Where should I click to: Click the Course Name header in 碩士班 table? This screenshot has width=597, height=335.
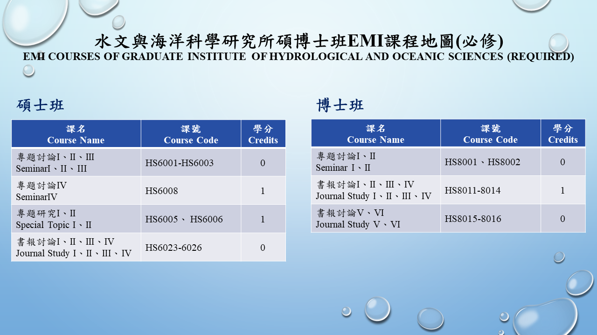tap(76, 134)
